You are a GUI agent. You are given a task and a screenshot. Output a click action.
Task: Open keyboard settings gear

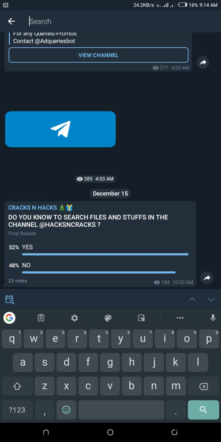pyautogui.click(x=75, y=318)
